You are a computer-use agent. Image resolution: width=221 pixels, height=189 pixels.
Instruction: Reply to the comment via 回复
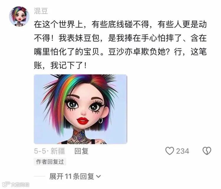click(81, 151)
